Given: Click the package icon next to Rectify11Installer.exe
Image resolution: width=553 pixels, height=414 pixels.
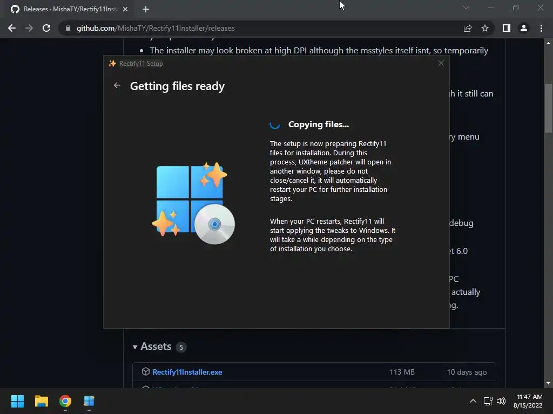Looking at the screenshot, I should [x=146, y=372].
